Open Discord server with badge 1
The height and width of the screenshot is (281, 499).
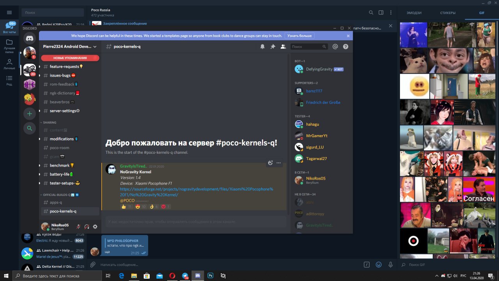tap(30, 53)
